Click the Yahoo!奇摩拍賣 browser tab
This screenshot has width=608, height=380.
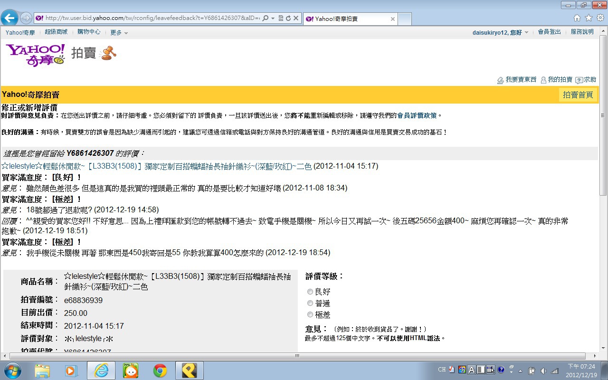[350, 19]
